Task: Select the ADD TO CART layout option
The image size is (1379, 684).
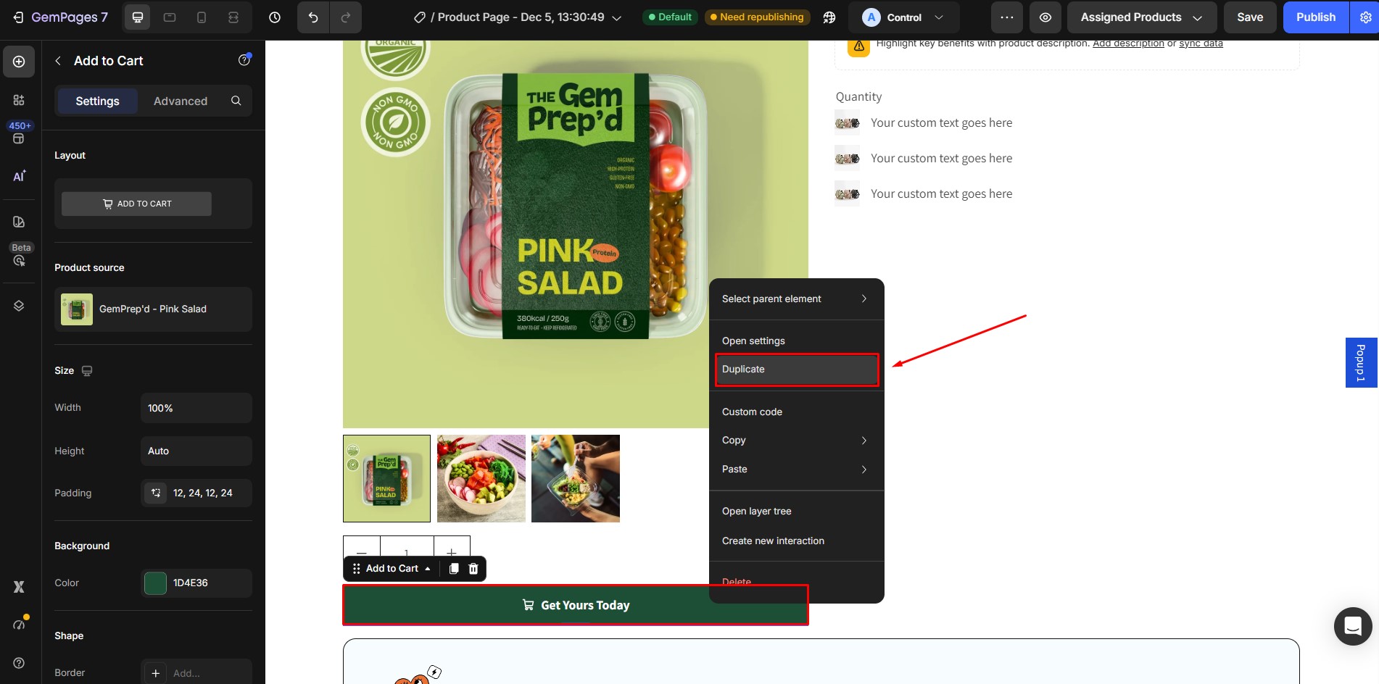Action: pyautogui.click(x=136, y=204)
